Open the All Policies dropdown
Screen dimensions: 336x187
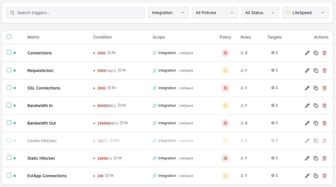(x=215, y=13)
